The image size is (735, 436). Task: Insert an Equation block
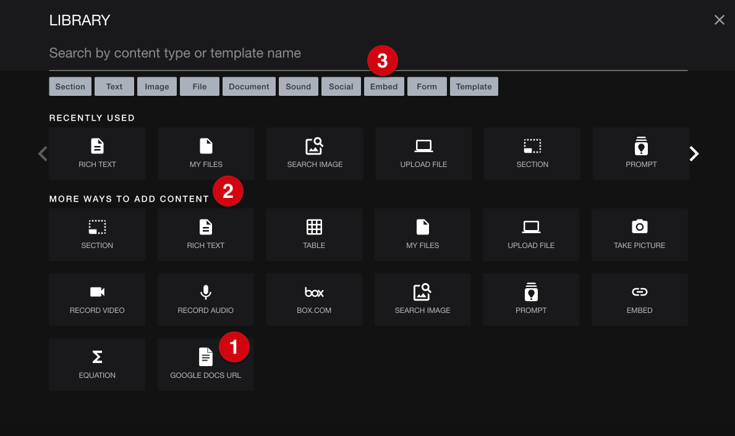click(x=97, y=365)
